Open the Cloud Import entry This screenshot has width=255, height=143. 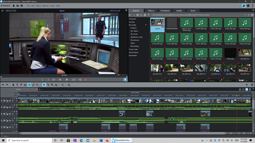[x=133, y=52]
